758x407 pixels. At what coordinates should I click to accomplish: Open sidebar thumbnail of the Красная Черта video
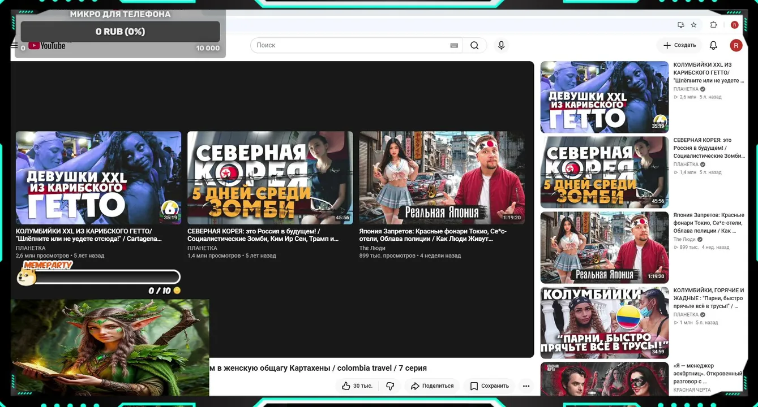[605, 379]
